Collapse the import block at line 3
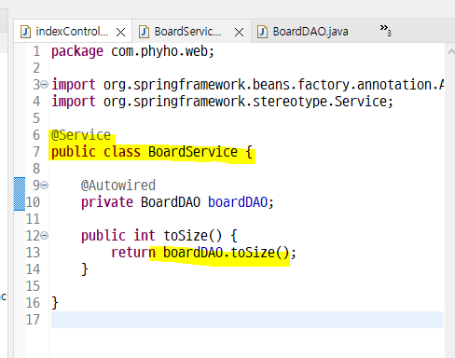 click(x=45, y=85)
